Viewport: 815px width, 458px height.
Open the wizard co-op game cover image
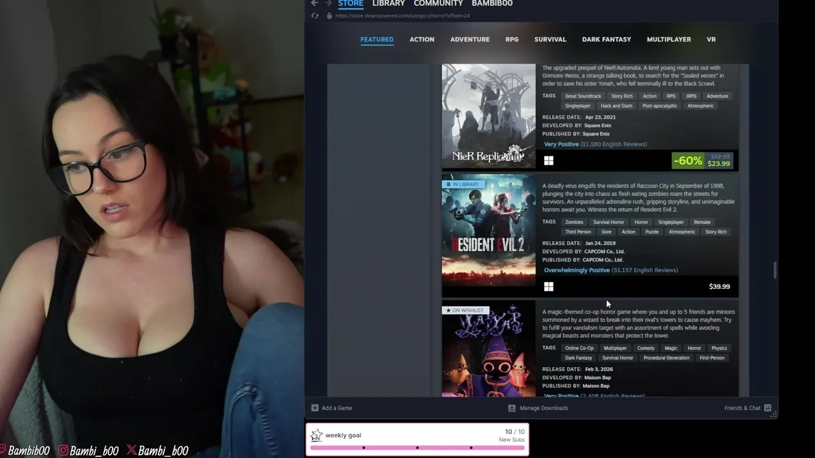click(488, 350)
